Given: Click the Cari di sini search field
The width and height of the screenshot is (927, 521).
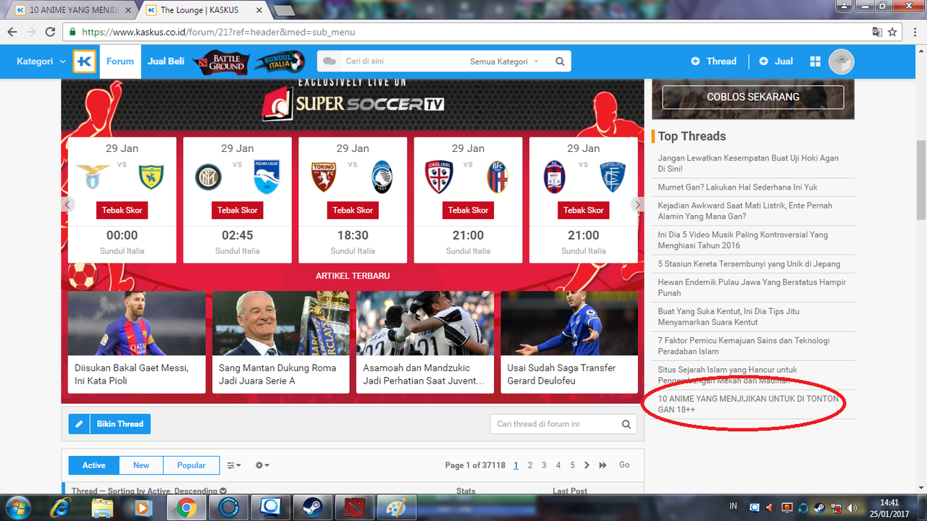Looking at the screenshot, I should (x=402, y=62).
